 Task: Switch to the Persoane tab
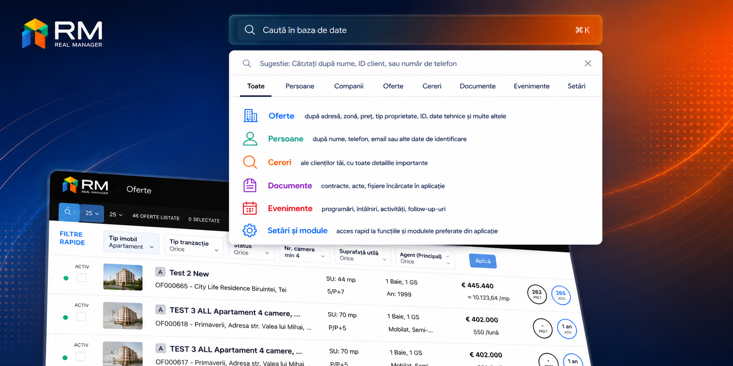click(x=300, y=86)
